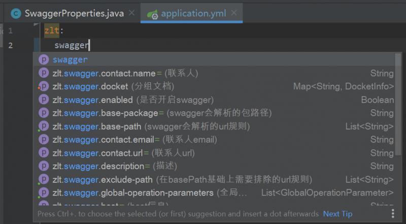Select zlt.swagger.base-path suggestion
Viewport: 406px width, 224px height.
point(151,126)
